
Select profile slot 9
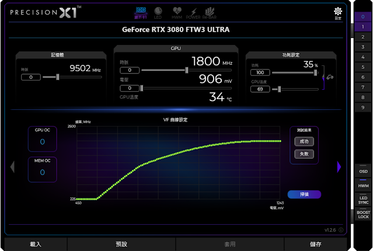[362, 107]
